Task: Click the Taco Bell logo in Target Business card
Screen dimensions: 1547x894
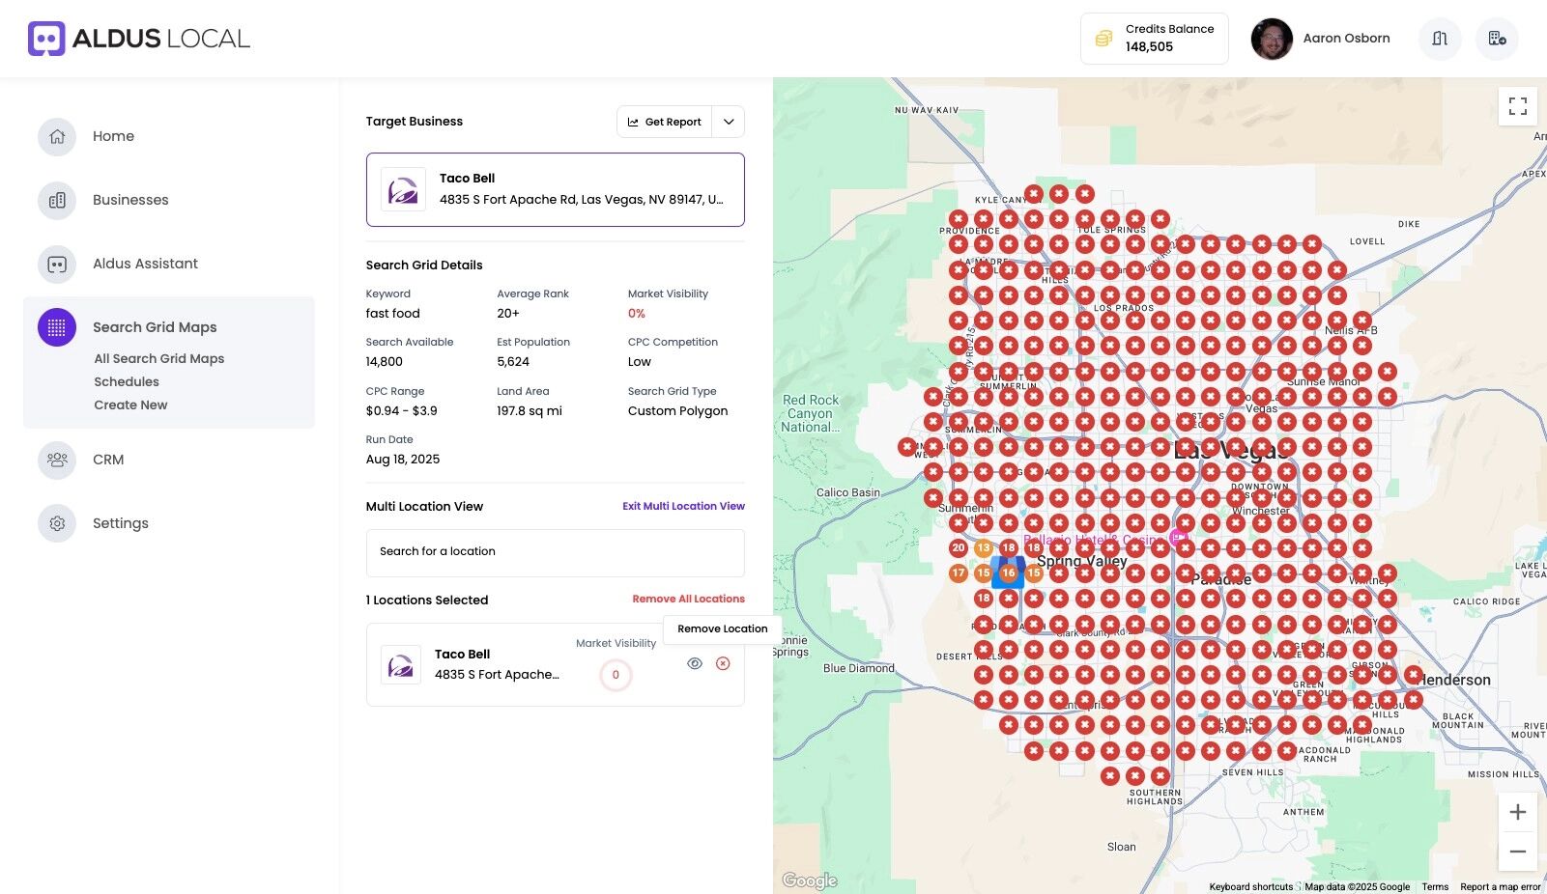Action: click(x=403, y=189)
